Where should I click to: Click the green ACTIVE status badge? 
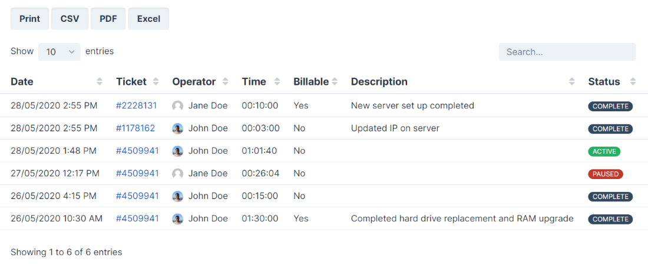[604, 151]
